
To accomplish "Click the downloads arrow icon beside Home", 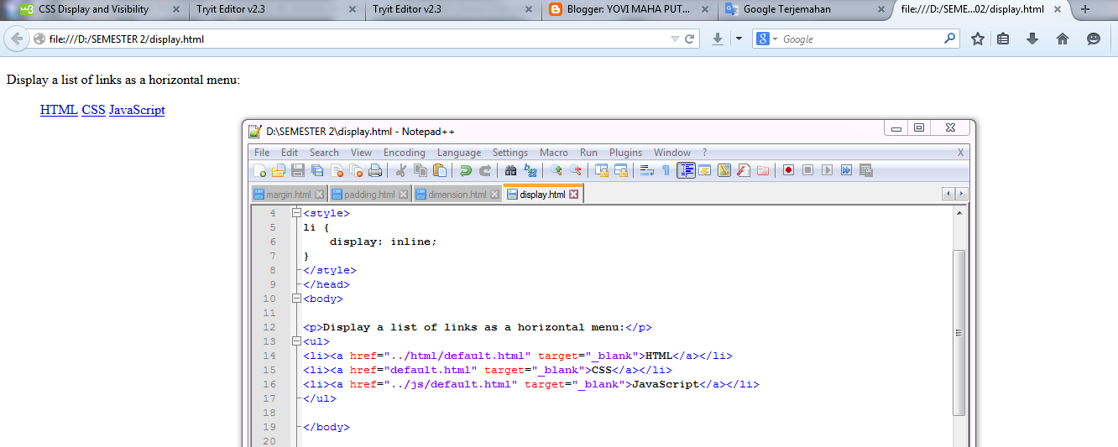I will click(x=1032, y=39).
